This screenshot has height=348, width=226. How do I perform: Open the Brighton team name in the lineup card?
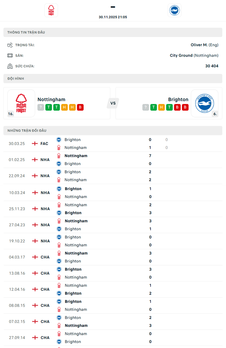pyautogui.click(x=178, y=99)
